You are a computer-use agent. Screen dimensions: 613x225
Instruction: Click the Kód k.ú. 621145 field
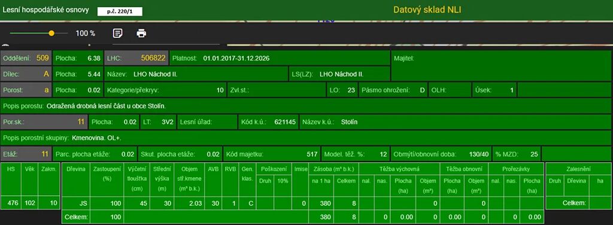coord(268,122)
